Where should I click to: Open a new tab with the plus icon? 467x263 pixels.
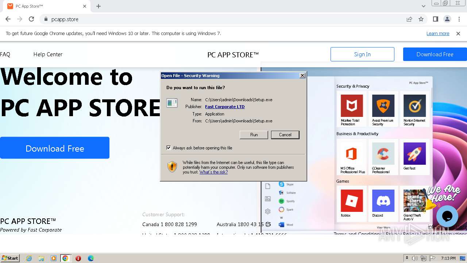coord(99,6)
